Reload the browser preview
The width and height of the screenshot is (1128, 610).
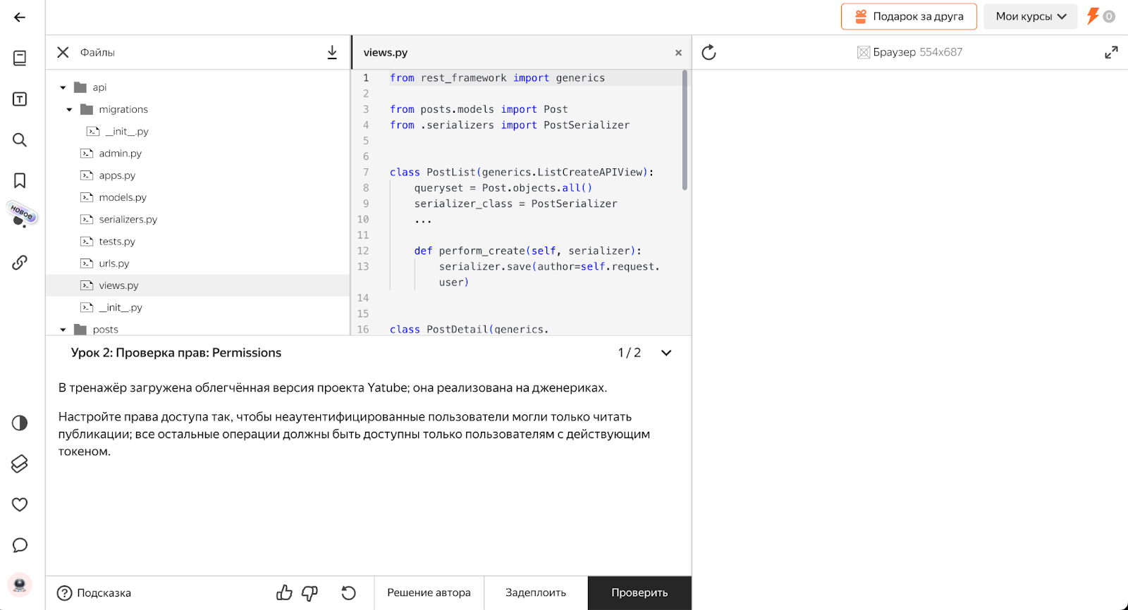[x=709, y=52]
